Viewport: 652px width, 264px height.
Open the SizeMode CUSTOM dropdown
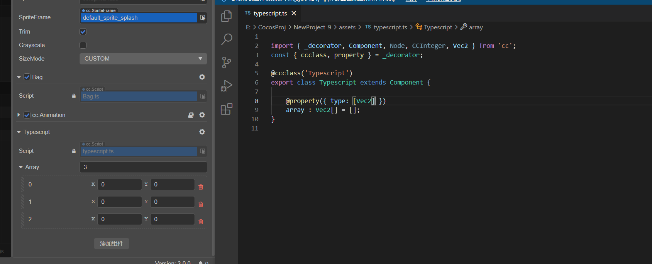[143, 59]
